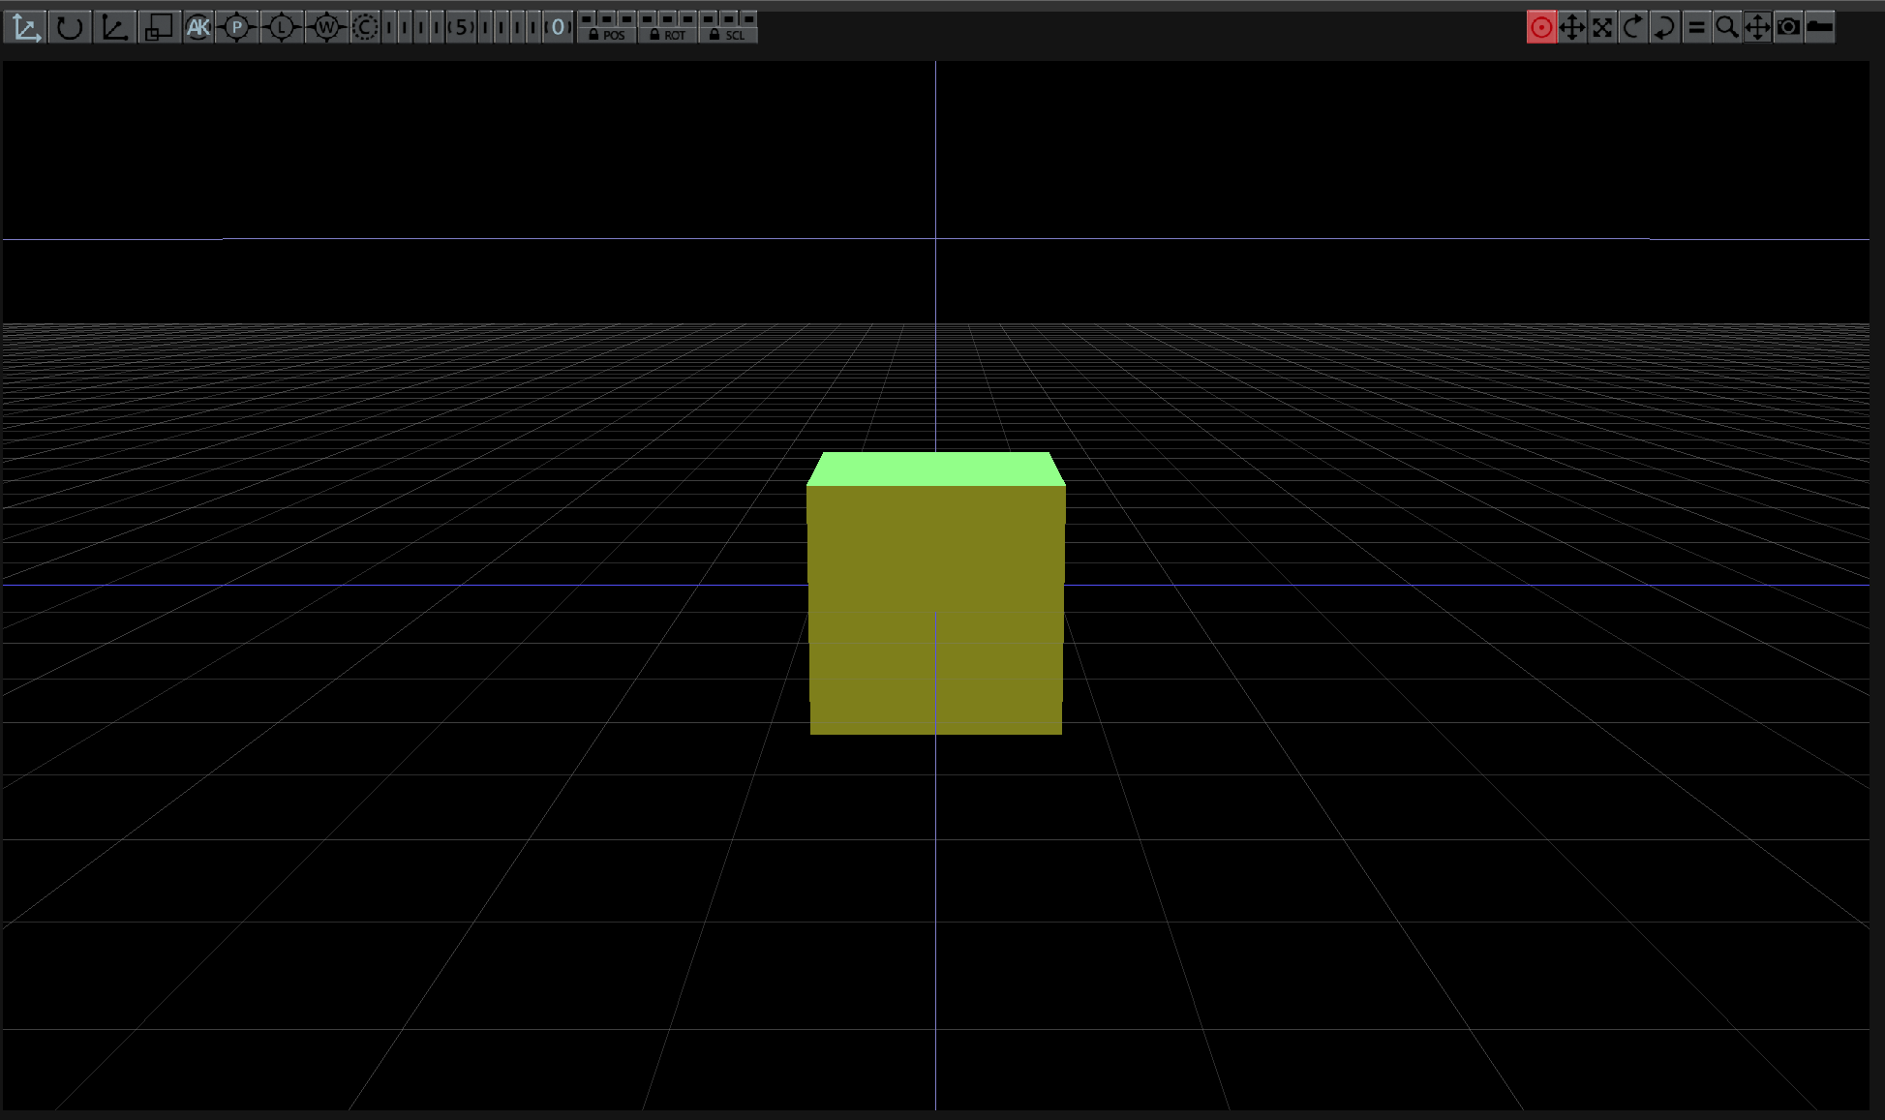This screenshot has width=1885, height=1120.
Task: Click the P crosshair pivot icon
Action: (x=237, y=27)
